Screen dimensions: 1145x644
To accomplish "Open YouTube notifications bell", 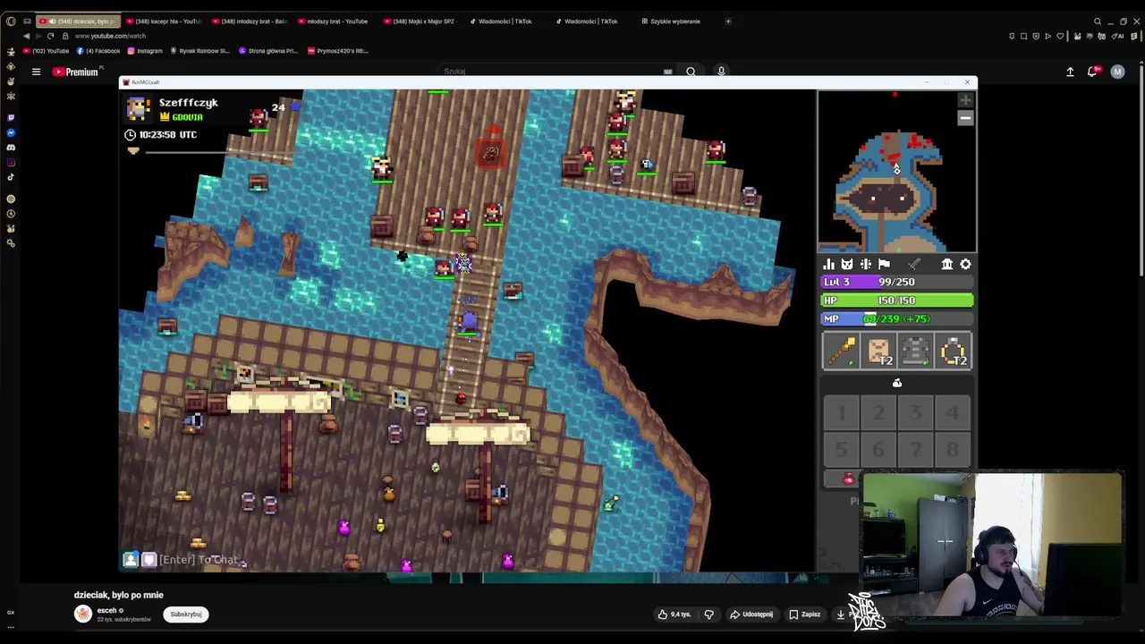I will point(1092,72).
